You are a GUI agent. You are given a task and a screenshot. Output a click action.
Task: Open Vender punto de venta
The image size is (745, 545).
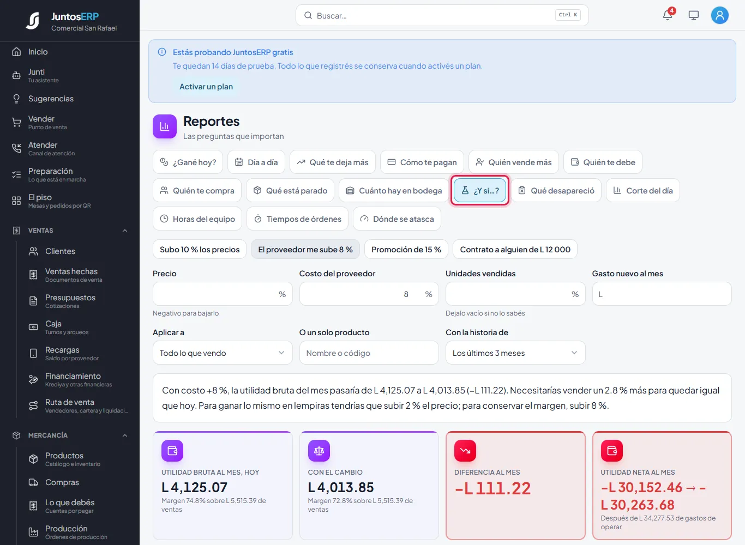(70, 123)
